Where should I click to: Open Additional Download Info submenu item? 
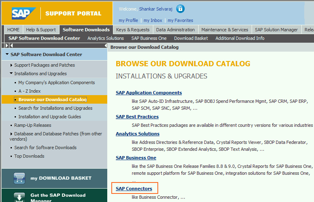pyautogui.click(x=240, y=38)
